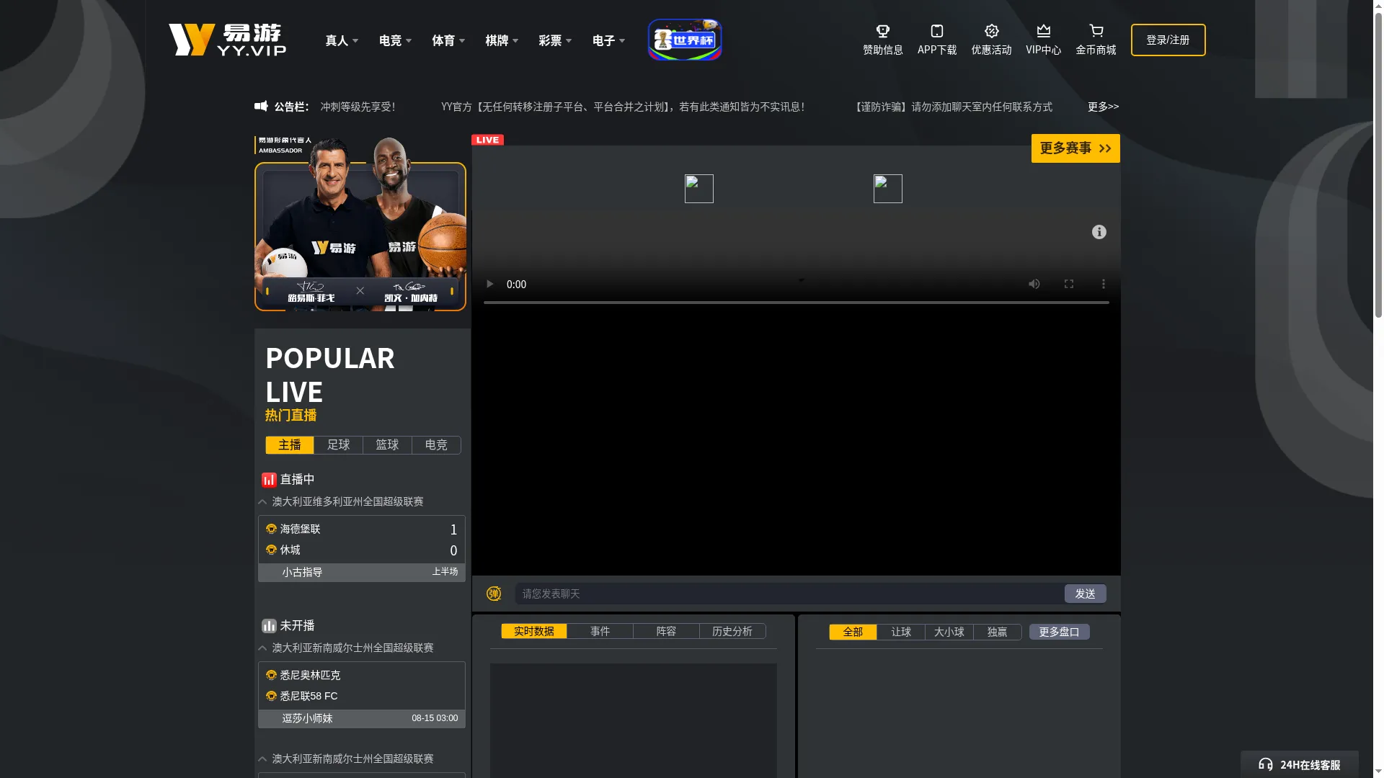Switch to the 篮球 tab
The width and height of the screenshot is (1384, 778).
click(387, 445)
